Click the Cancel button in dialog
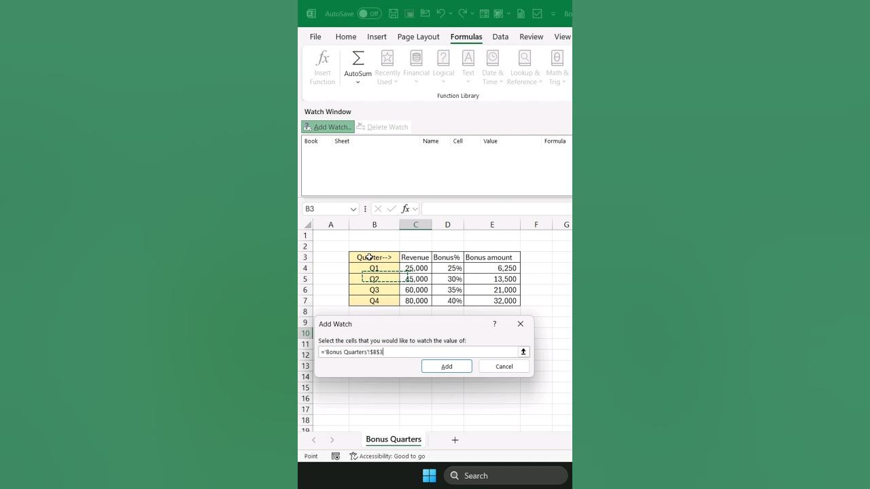 pos(504,366)
